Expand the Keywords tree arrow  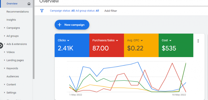(x=4, y=68)
